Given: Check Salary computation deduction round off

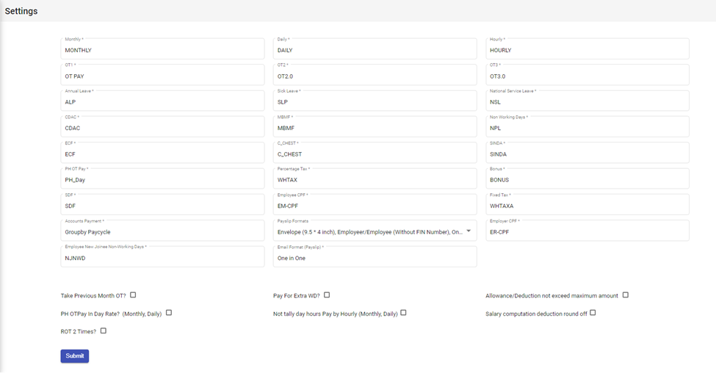Looking at the screenshot, I should [593, 313].
